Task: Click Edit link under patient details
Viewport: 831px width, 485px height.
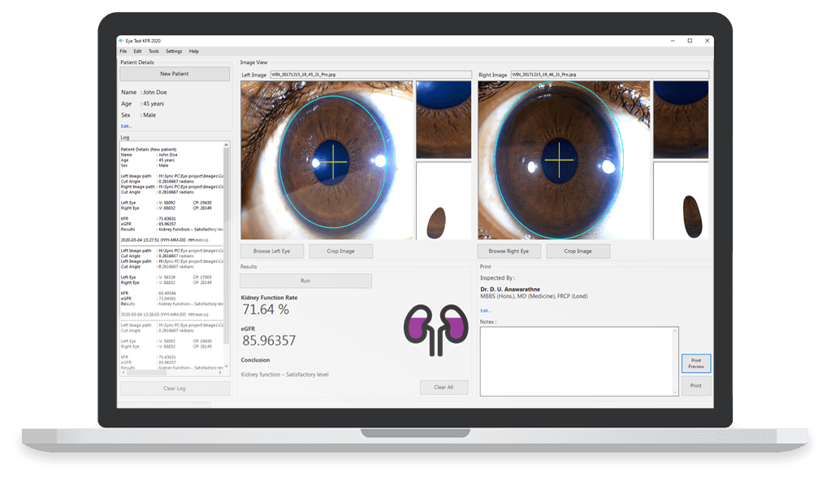Action: click(126, 127)
